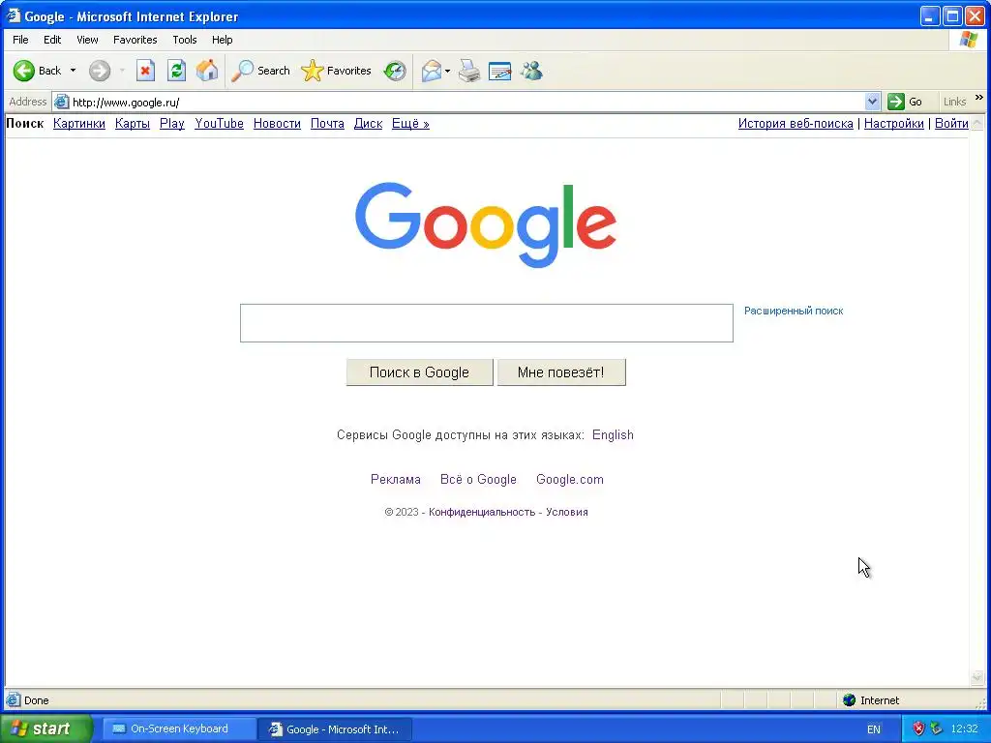Expand the Ещё » more services link
Viewport: 991px width, 743px height.
pyautogui.click(x=410, y=123)
